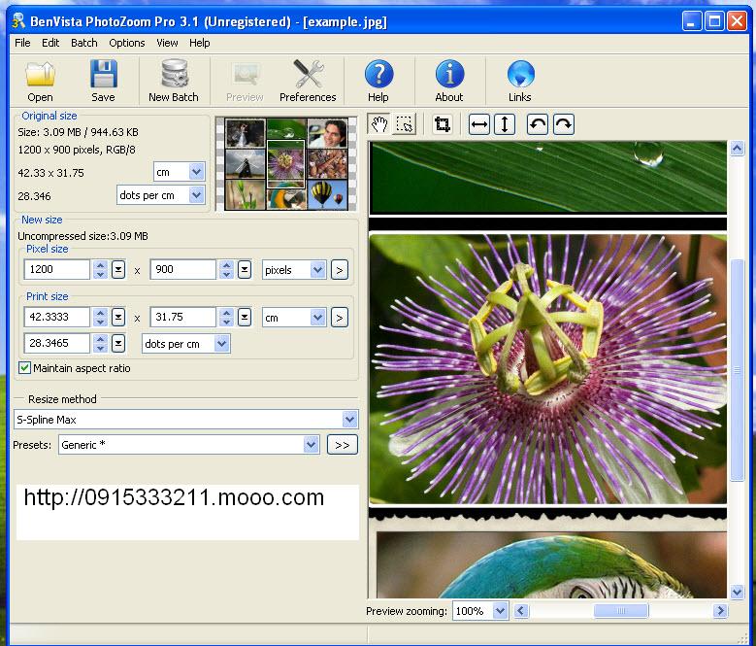Click the Help question mark icon

[378, 74]
